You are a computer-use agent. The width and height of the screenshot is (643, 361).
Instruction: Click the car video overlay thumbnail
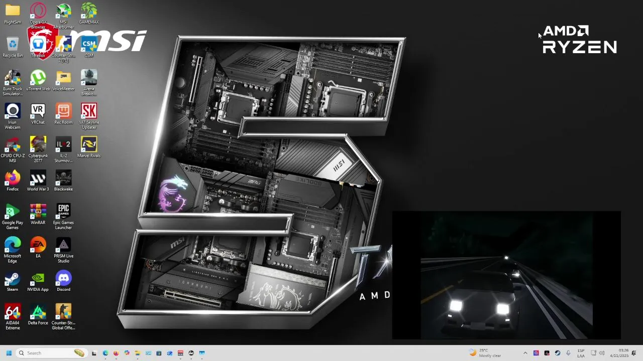(506, 275)
